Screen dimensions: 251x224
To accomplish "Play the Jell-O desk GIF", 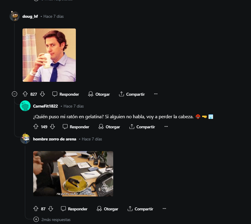I will point(73,174).
